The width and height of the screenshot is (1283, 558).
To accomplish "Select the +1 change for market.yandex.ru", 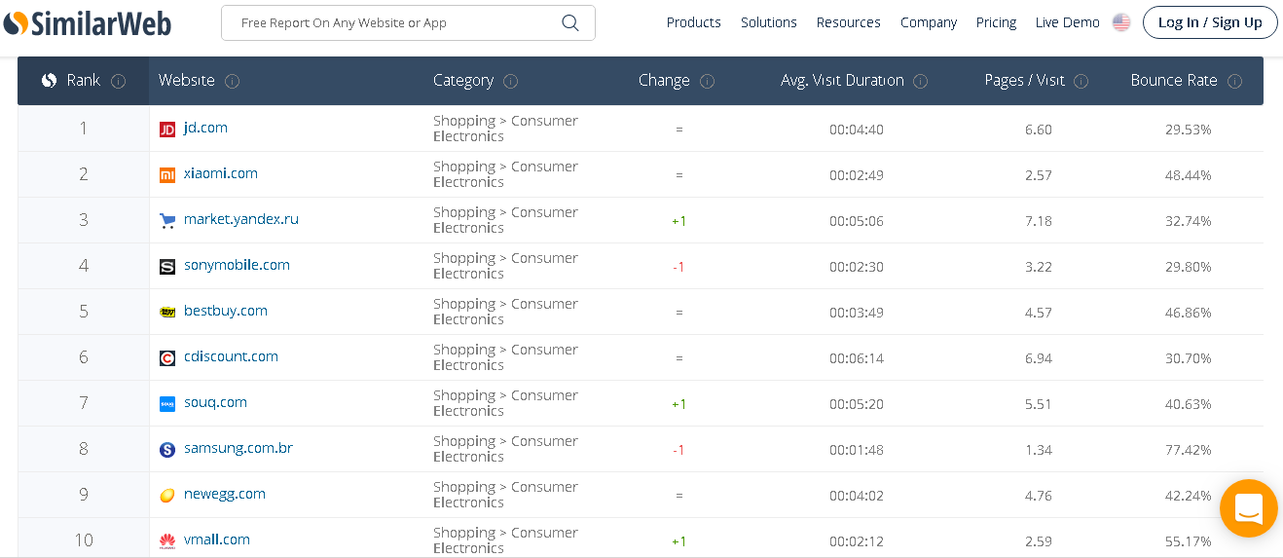I will [679, 221].
